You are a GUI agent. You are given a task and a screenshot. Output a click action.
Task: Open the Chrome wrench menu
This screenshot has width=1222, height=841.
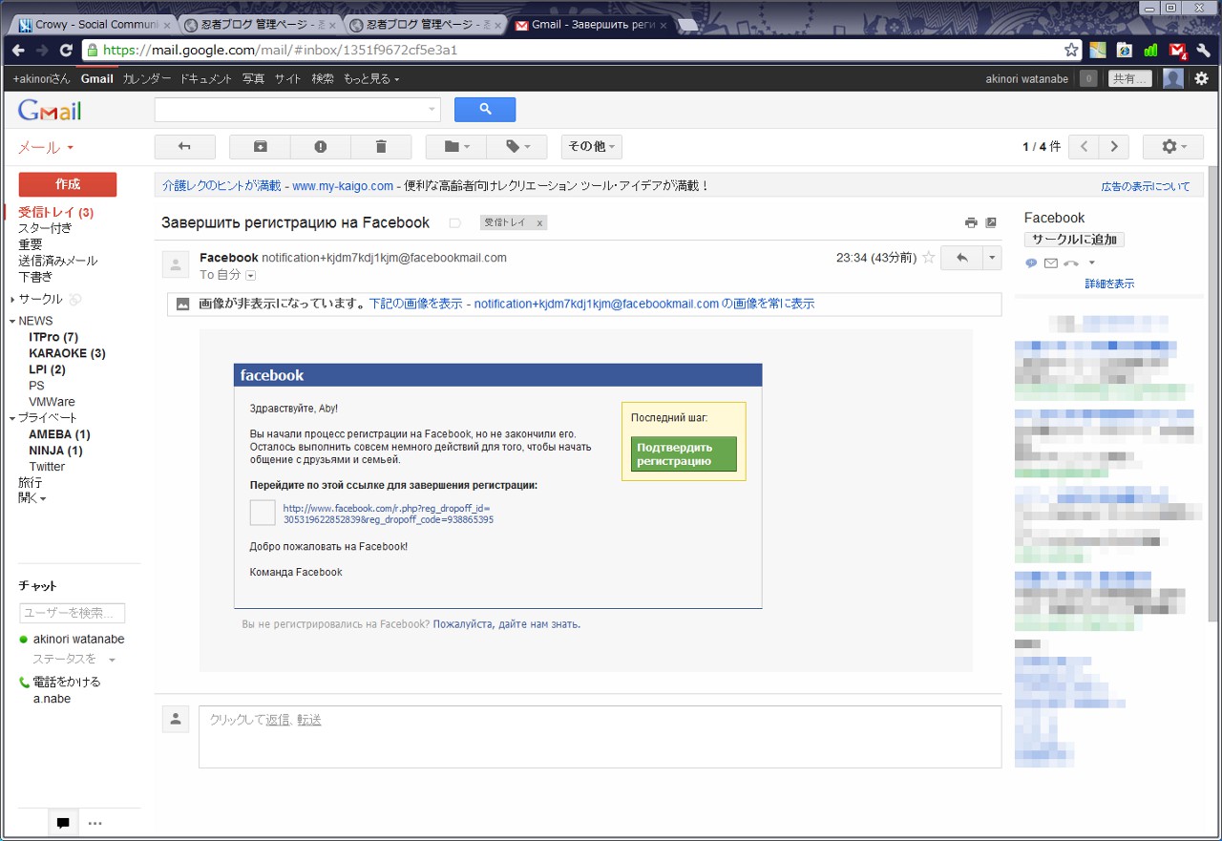pos(1204,50)
